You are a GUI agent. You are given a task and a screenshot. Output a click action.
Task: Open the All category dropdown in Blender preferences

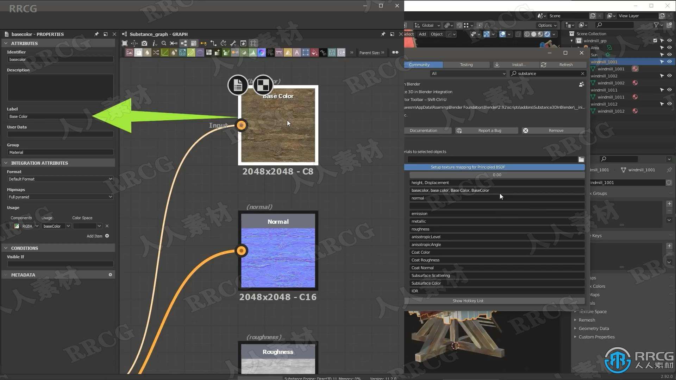[468, 74]
